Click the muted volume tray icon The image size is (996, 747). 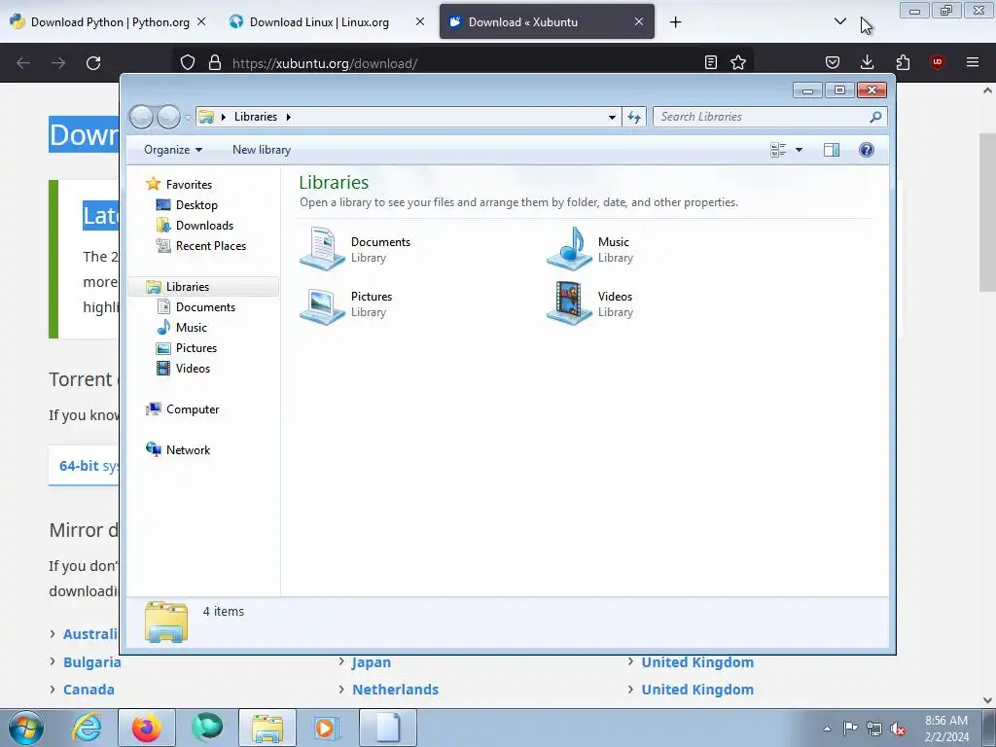[898, 729]
